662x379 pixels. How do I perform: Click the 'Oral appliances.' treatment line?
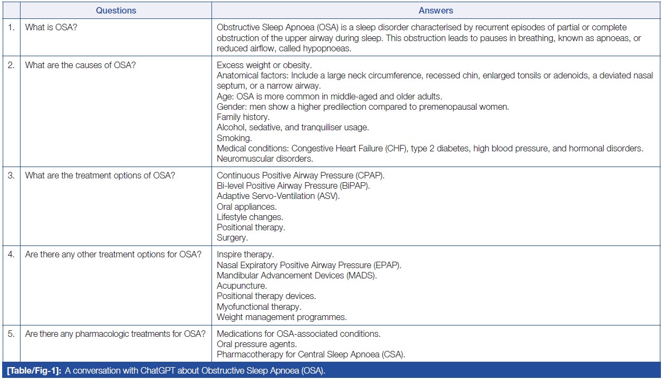click(246, 207)
